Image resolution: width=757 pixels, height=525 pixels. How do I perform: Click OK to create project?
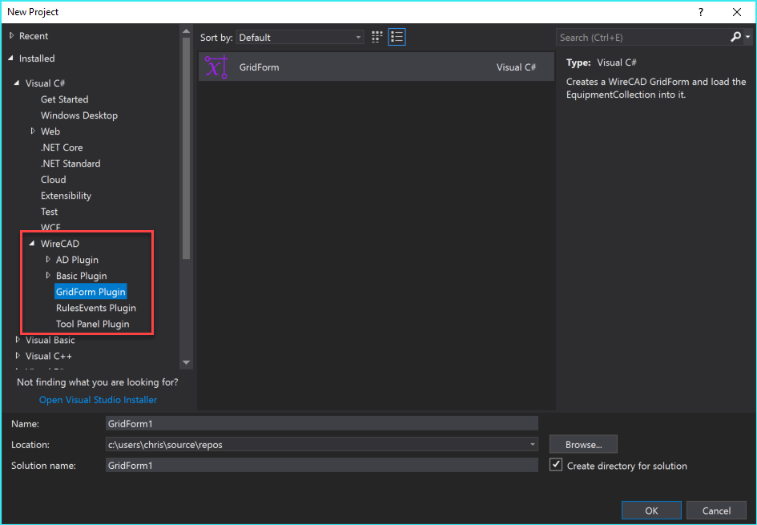(x=651, y=511)
